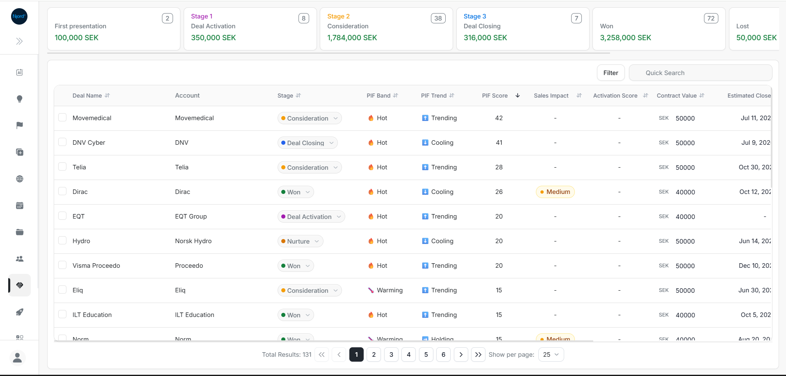The image size is (786, 376).
Task: Click the flame Hot icon in Movemedical row
Action: click(x=371, y=118)
